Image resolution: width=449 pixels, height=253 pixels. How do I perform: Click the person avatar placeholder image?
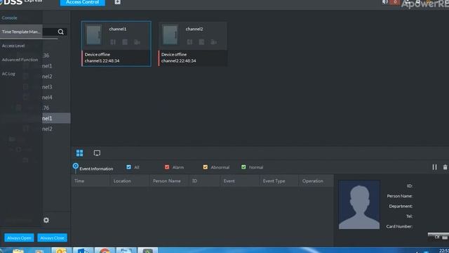pyautogui.click(x=359, y=205)
